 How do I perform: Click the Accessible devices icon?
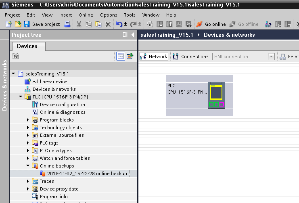coord(268,24)
